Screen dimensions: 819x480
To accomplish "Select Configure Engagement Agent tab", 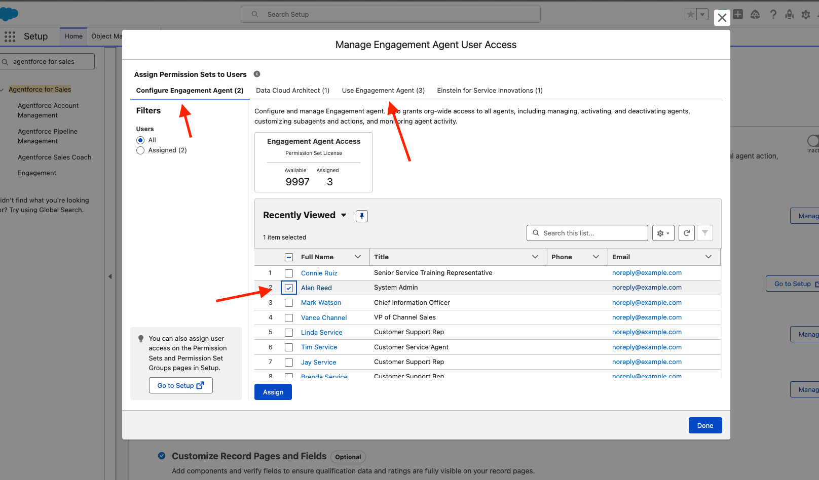I will pos(190,91).
